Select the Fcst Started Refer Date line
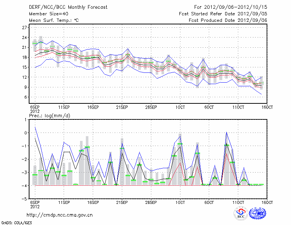This screenshot has height=225, width=291. click(x=223, y=14)
